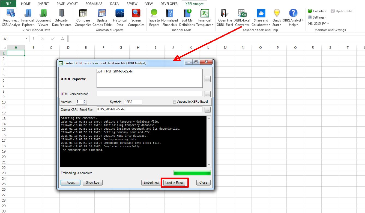The width and height of the screenshot is (365, 213).
Task: Open the IHS: 2015-FY period dropdown
Action: click(318, 24)
